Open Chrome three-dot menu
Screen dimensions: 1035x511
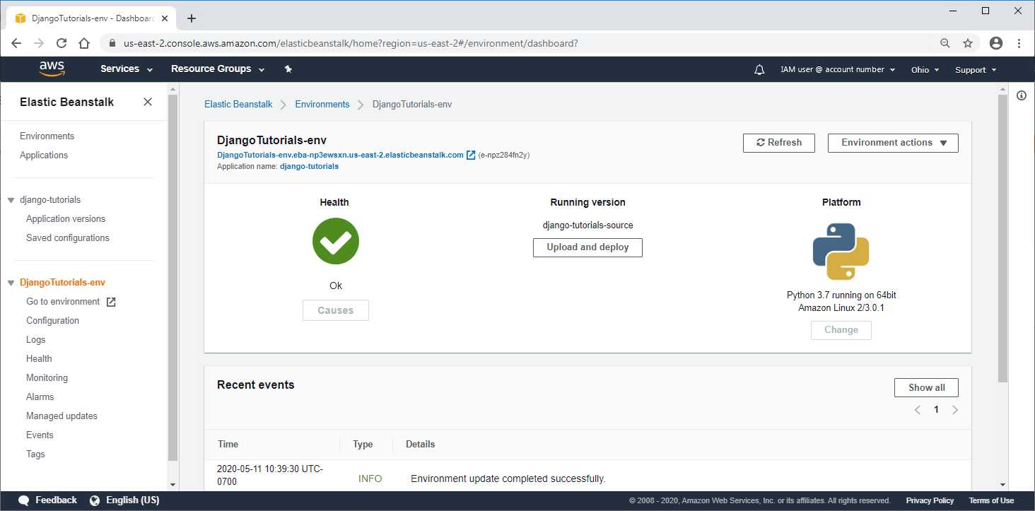[x=1019, y=43]
